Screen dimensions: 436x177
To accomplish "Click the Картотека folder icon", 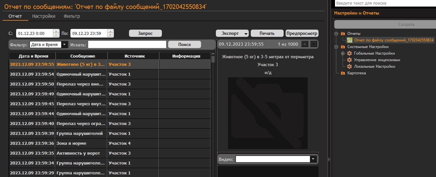I will [x=343, y=73].
